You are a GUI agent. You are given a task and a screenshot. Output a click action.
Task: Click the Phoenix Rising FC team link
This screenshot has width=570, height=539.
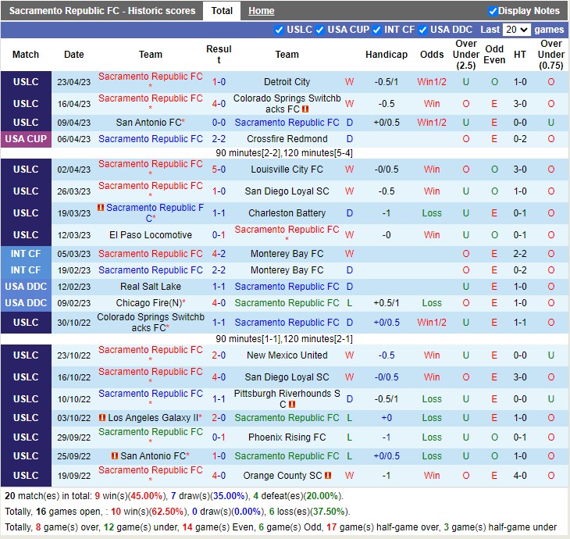click(287, 437)
